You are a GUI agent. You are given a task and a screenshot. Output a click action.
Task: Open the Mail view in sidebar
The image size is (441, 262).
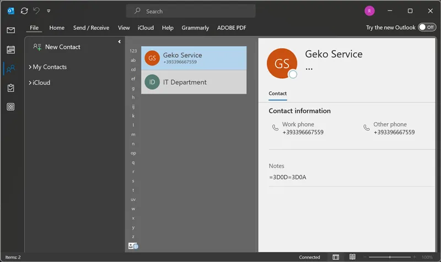(10, 30)
